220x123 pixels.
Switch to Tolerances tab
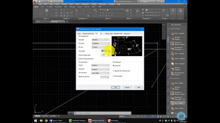(127, 33)
